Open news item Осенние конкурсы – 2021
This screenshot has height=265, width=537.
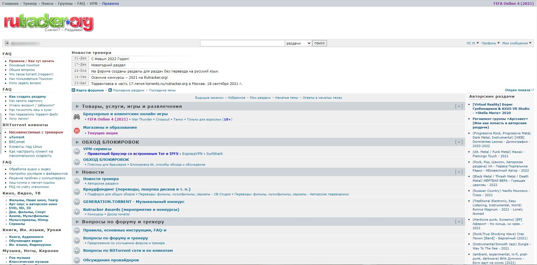(x=130, y=78)
